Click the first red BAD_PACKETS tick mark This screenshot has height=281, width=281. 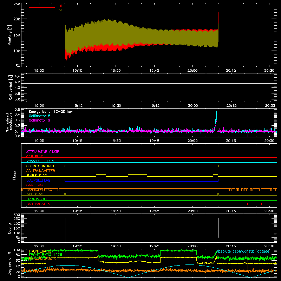(248, 204)
